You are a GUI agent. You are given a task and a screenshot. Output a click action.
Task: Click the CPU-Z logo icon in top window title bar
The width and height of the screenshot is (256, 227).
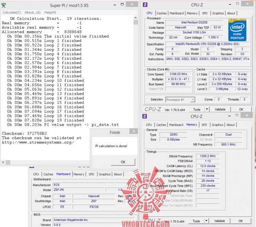(x=145, y=5)
